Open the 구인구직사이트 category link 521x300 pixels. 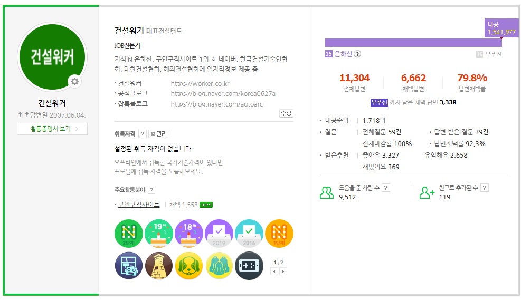(x=139, y=205)
